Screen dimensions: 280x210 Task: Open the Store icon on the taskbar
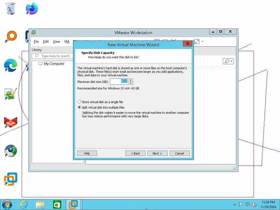(x=57, y=205)
